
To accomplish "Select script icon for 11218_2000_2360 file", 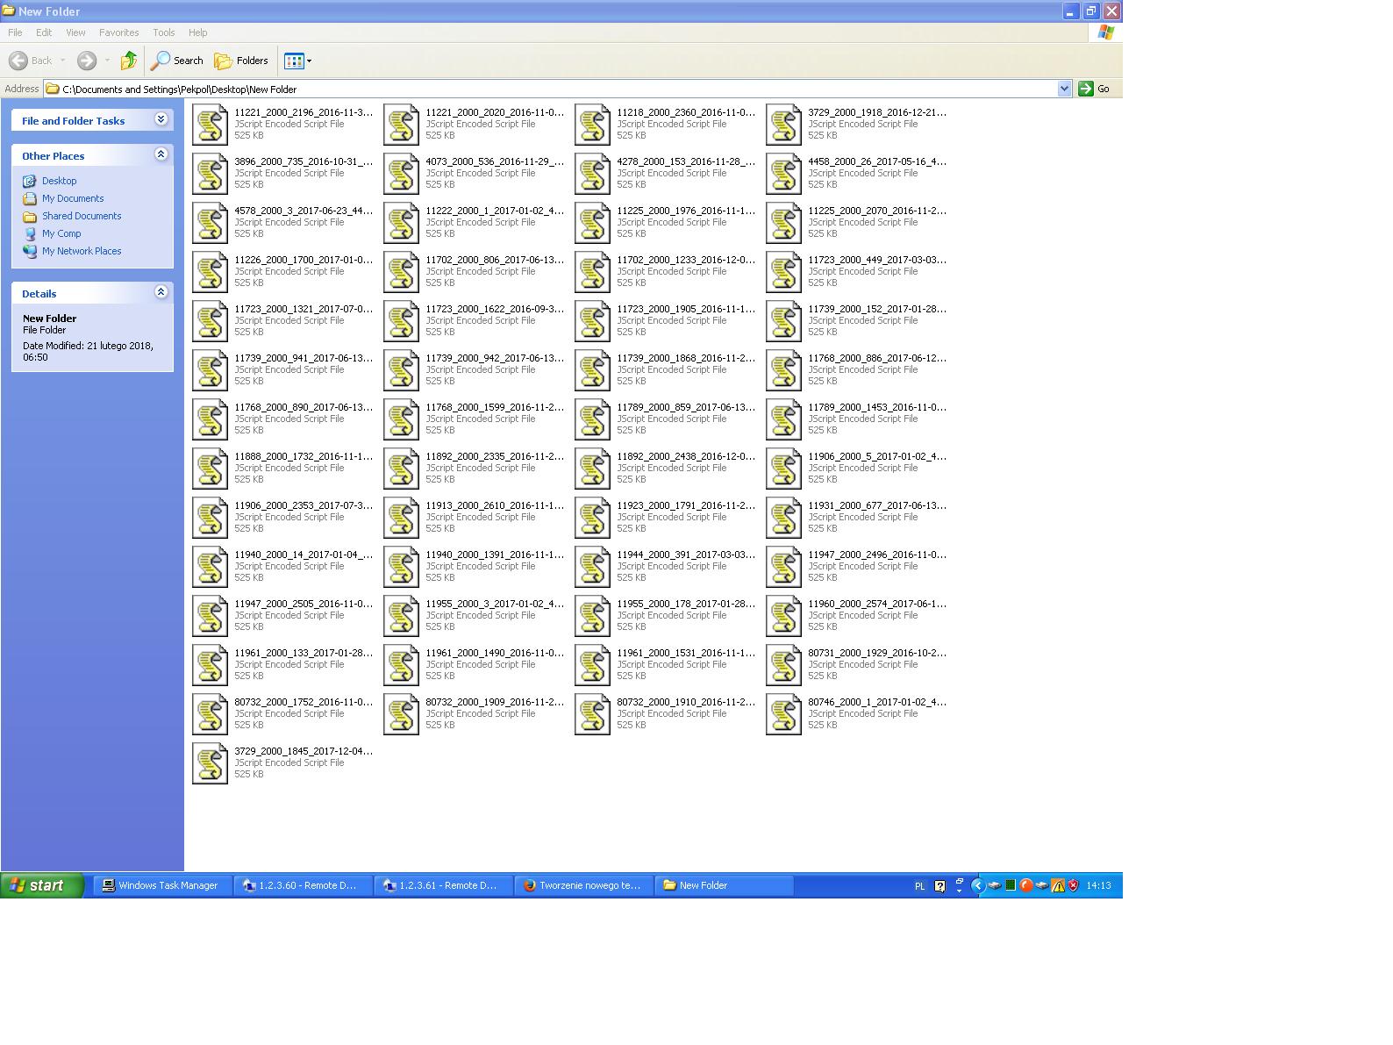I will coord(592,125).
